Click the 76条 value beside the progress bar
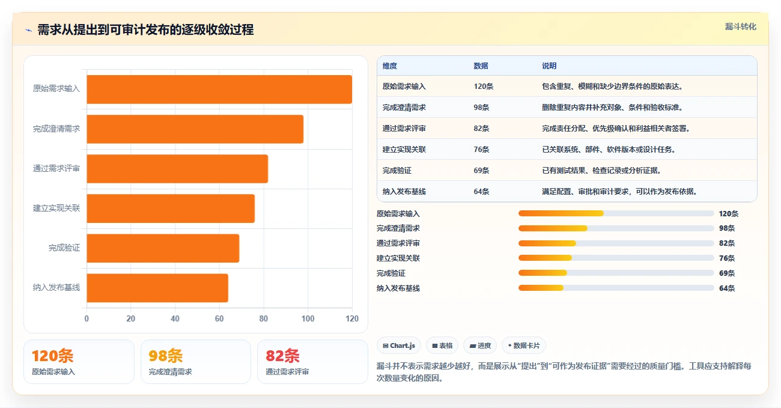This screenshot has height=408, width=781. pos(727,258)
